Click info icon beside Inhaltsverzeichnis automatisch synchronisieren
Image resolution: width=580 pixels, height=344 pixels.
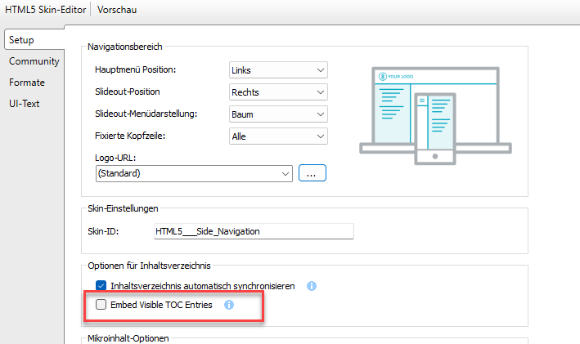(311, 287)
